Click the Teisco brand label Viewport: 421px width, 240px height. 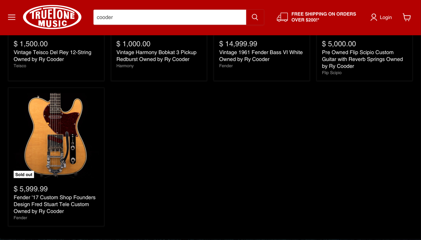click(x=20, y=66)
